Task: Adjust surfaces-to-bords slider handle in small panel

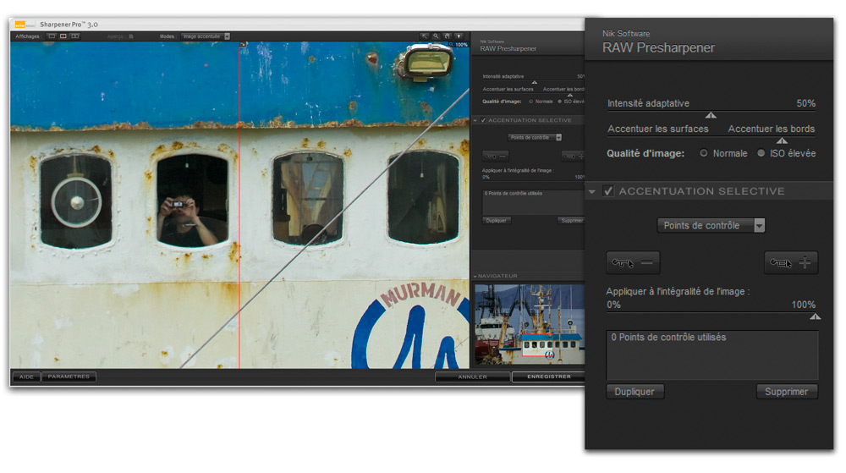Action: (x=569, y=95)
